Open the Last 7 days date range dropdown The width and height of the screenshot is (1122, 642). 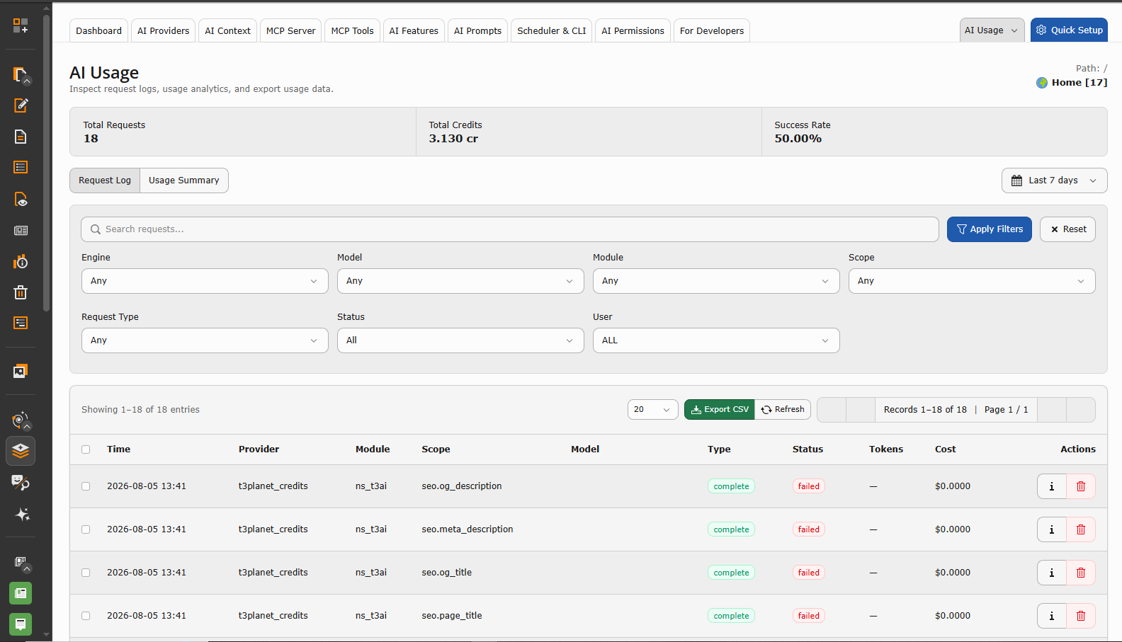click(1054, 180)
